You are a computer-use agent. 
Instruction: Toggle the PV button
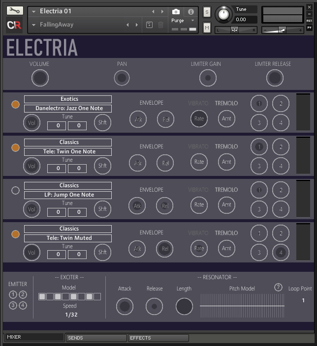pos(309,28)
